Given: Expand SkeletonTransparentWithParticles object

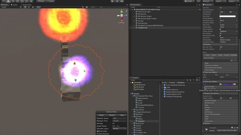Looking at the screenshot, I should 134,25.
